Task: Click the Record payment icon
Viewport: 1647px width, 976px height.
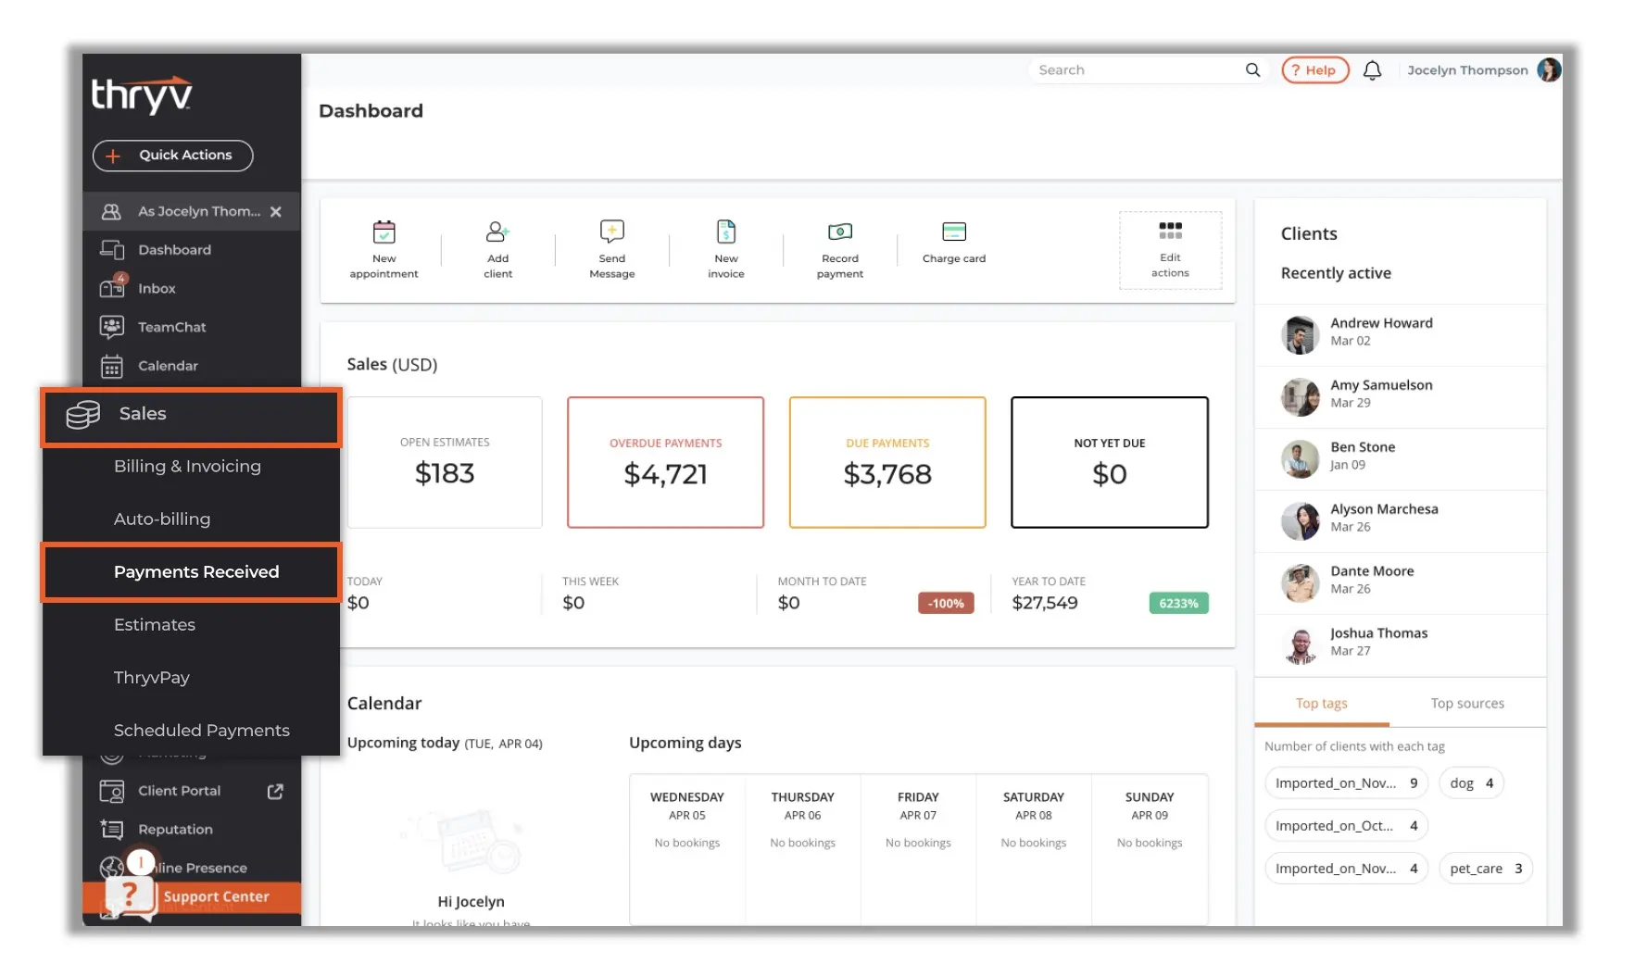Action: click(840, 231)
